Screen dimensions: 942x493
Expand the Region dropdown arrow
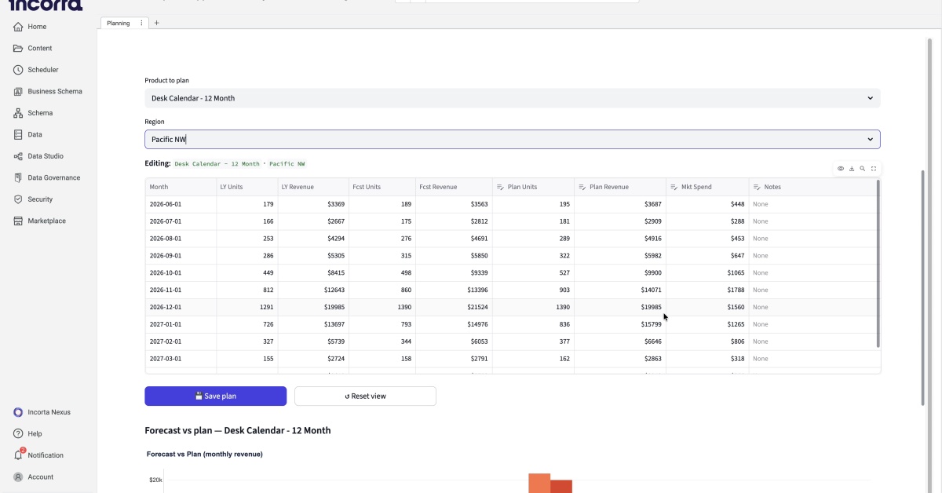(x=870, y=139)
